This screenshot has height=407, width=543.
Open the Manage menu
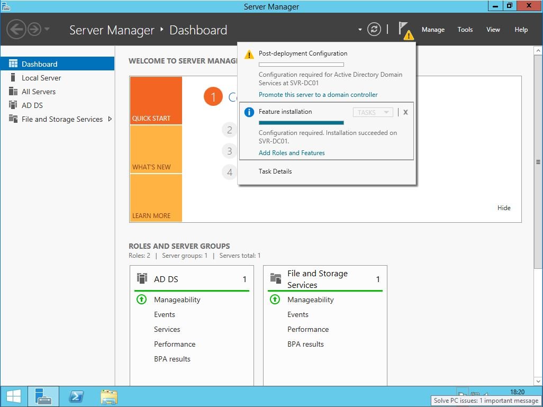click(x=433, y=30)
